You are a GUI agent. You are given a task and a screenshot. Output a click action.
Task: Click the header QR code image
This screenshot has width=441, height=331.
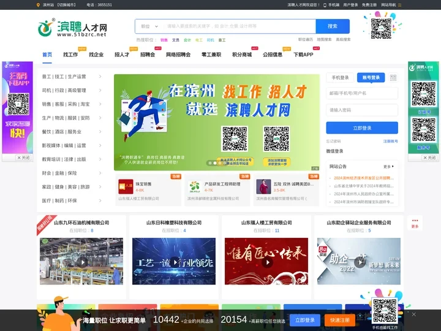(x=381, y=28)
